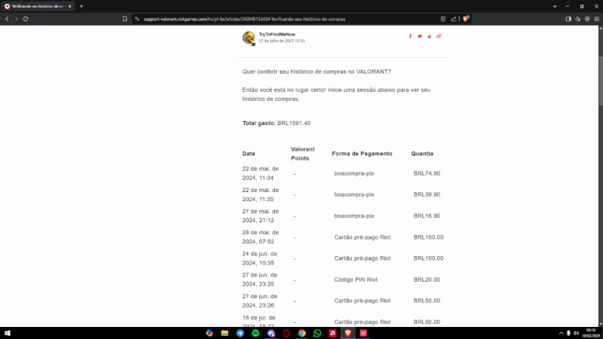Open the volume tray icon
Image resolution: width=603 pixels, height=339 pixels.
(576, 333)
